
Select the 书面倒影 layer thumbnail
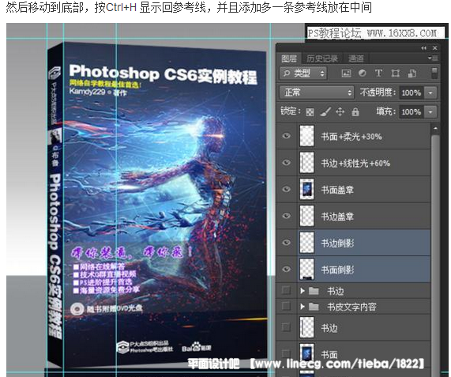306,269
